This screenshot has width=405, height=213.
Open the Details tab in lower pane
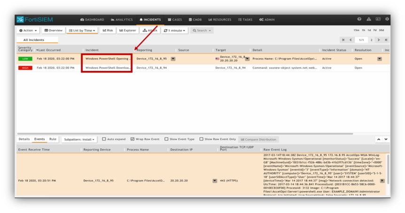pyautogui.click(x=24, y=139)
